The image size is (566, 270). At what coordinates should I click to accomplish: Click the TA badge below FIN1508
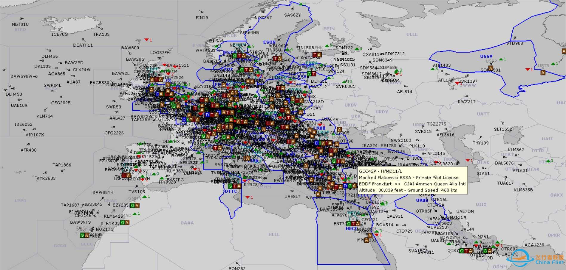click(317, 55)
